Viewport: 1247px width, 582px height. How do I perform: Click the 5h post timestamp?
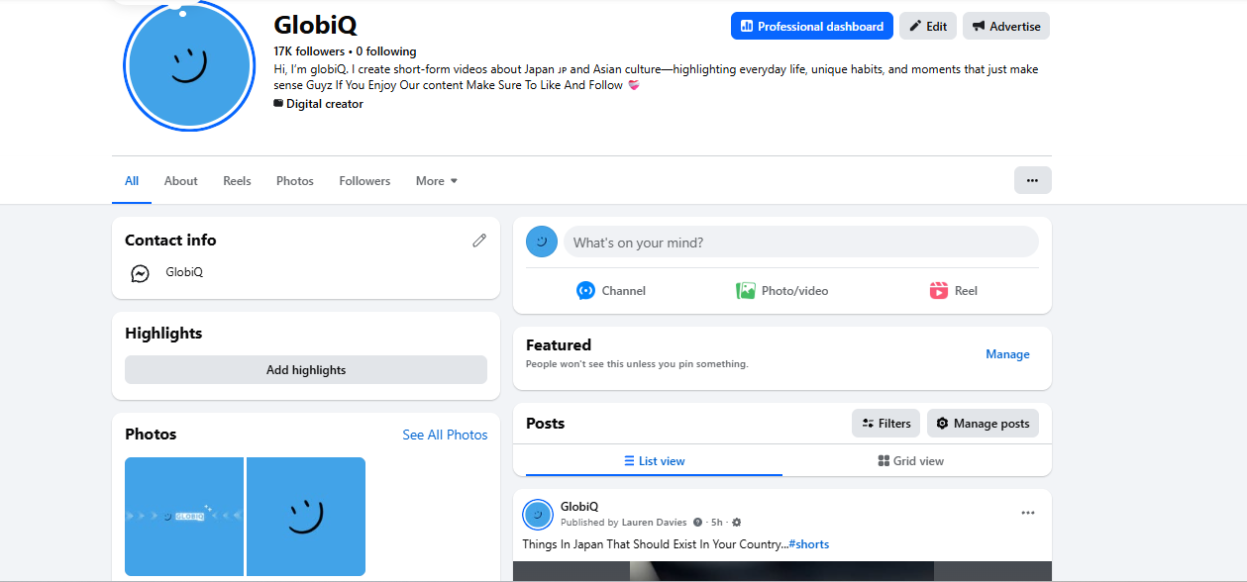tap(716, 522)
